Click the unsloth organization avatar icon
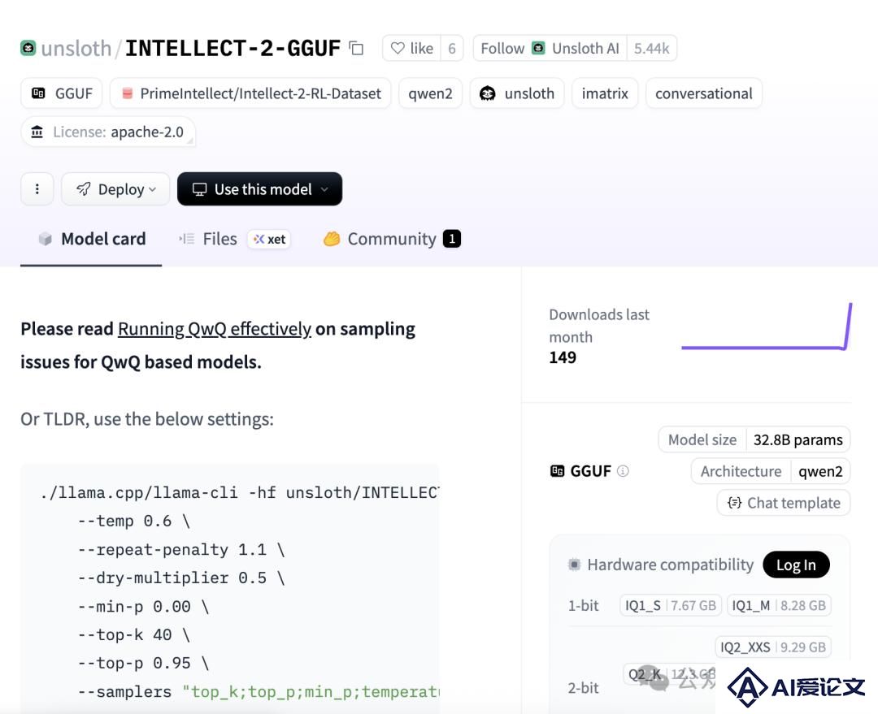This screenshot has height=714, width=878. 28,48
